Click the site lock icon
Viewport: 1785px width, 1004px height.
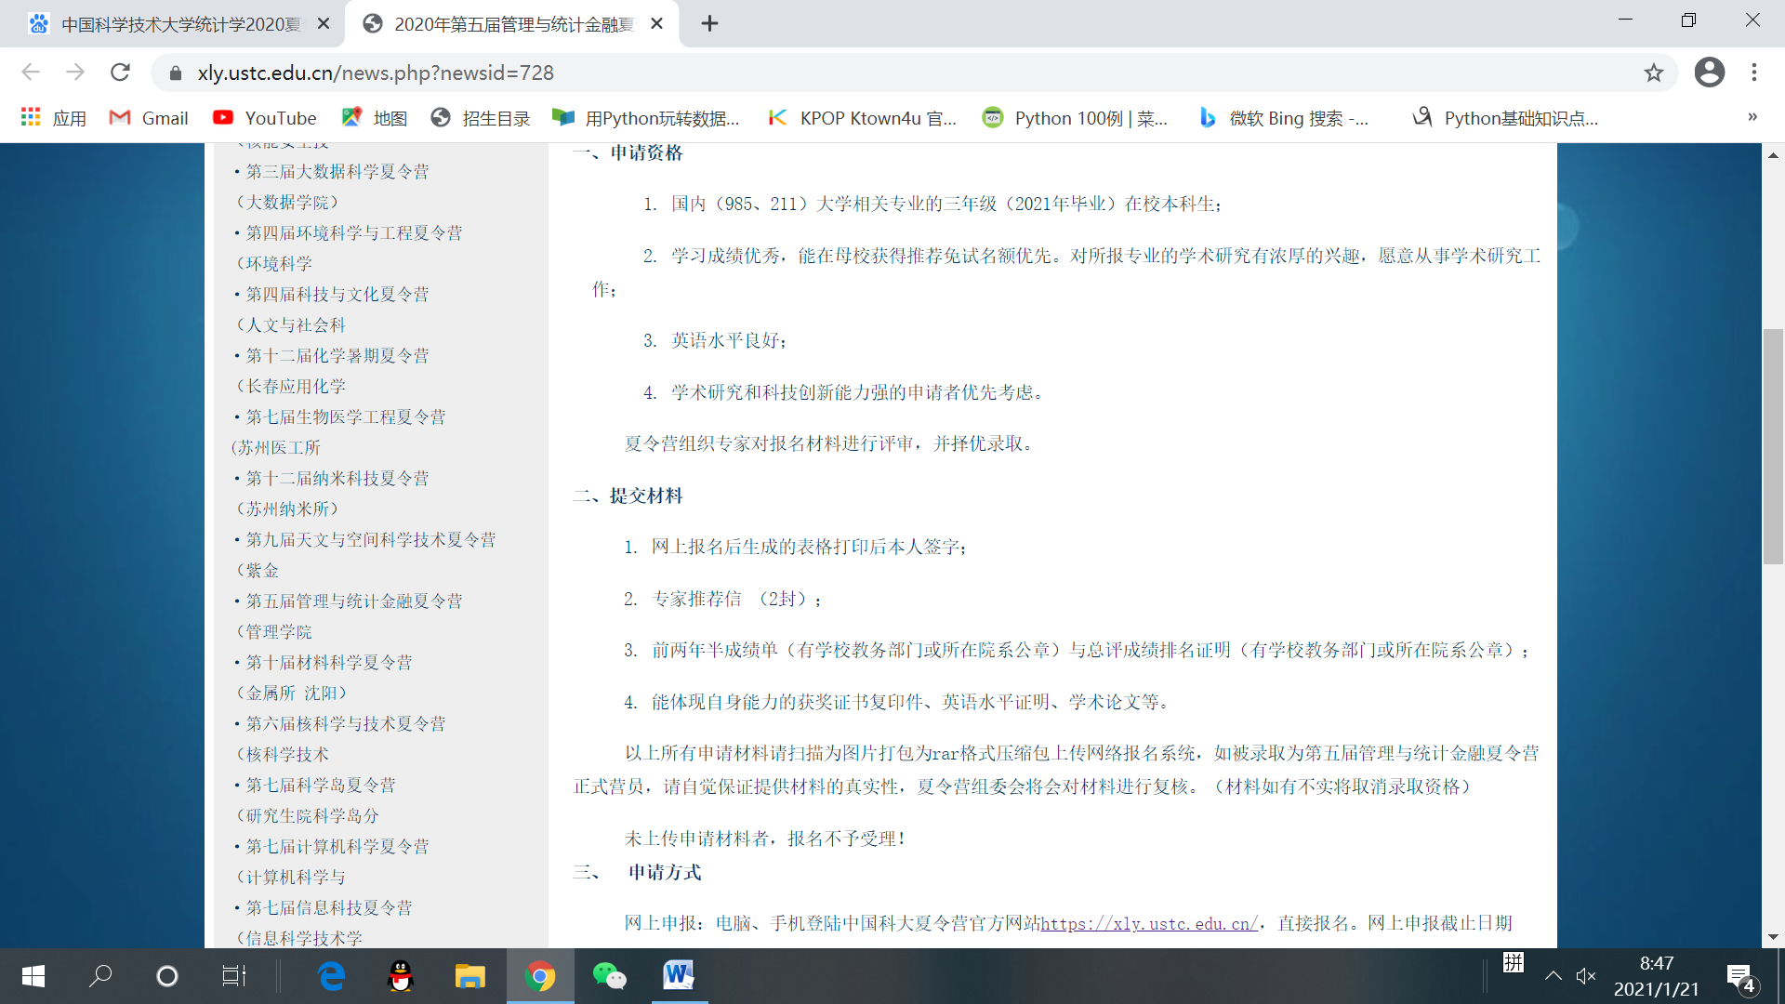[x=176, y=73]
